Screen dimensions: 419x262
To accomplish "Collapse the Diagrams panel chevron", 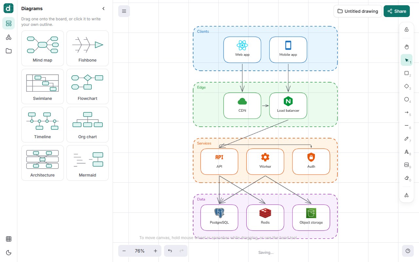I will click(x=103, y=9).
